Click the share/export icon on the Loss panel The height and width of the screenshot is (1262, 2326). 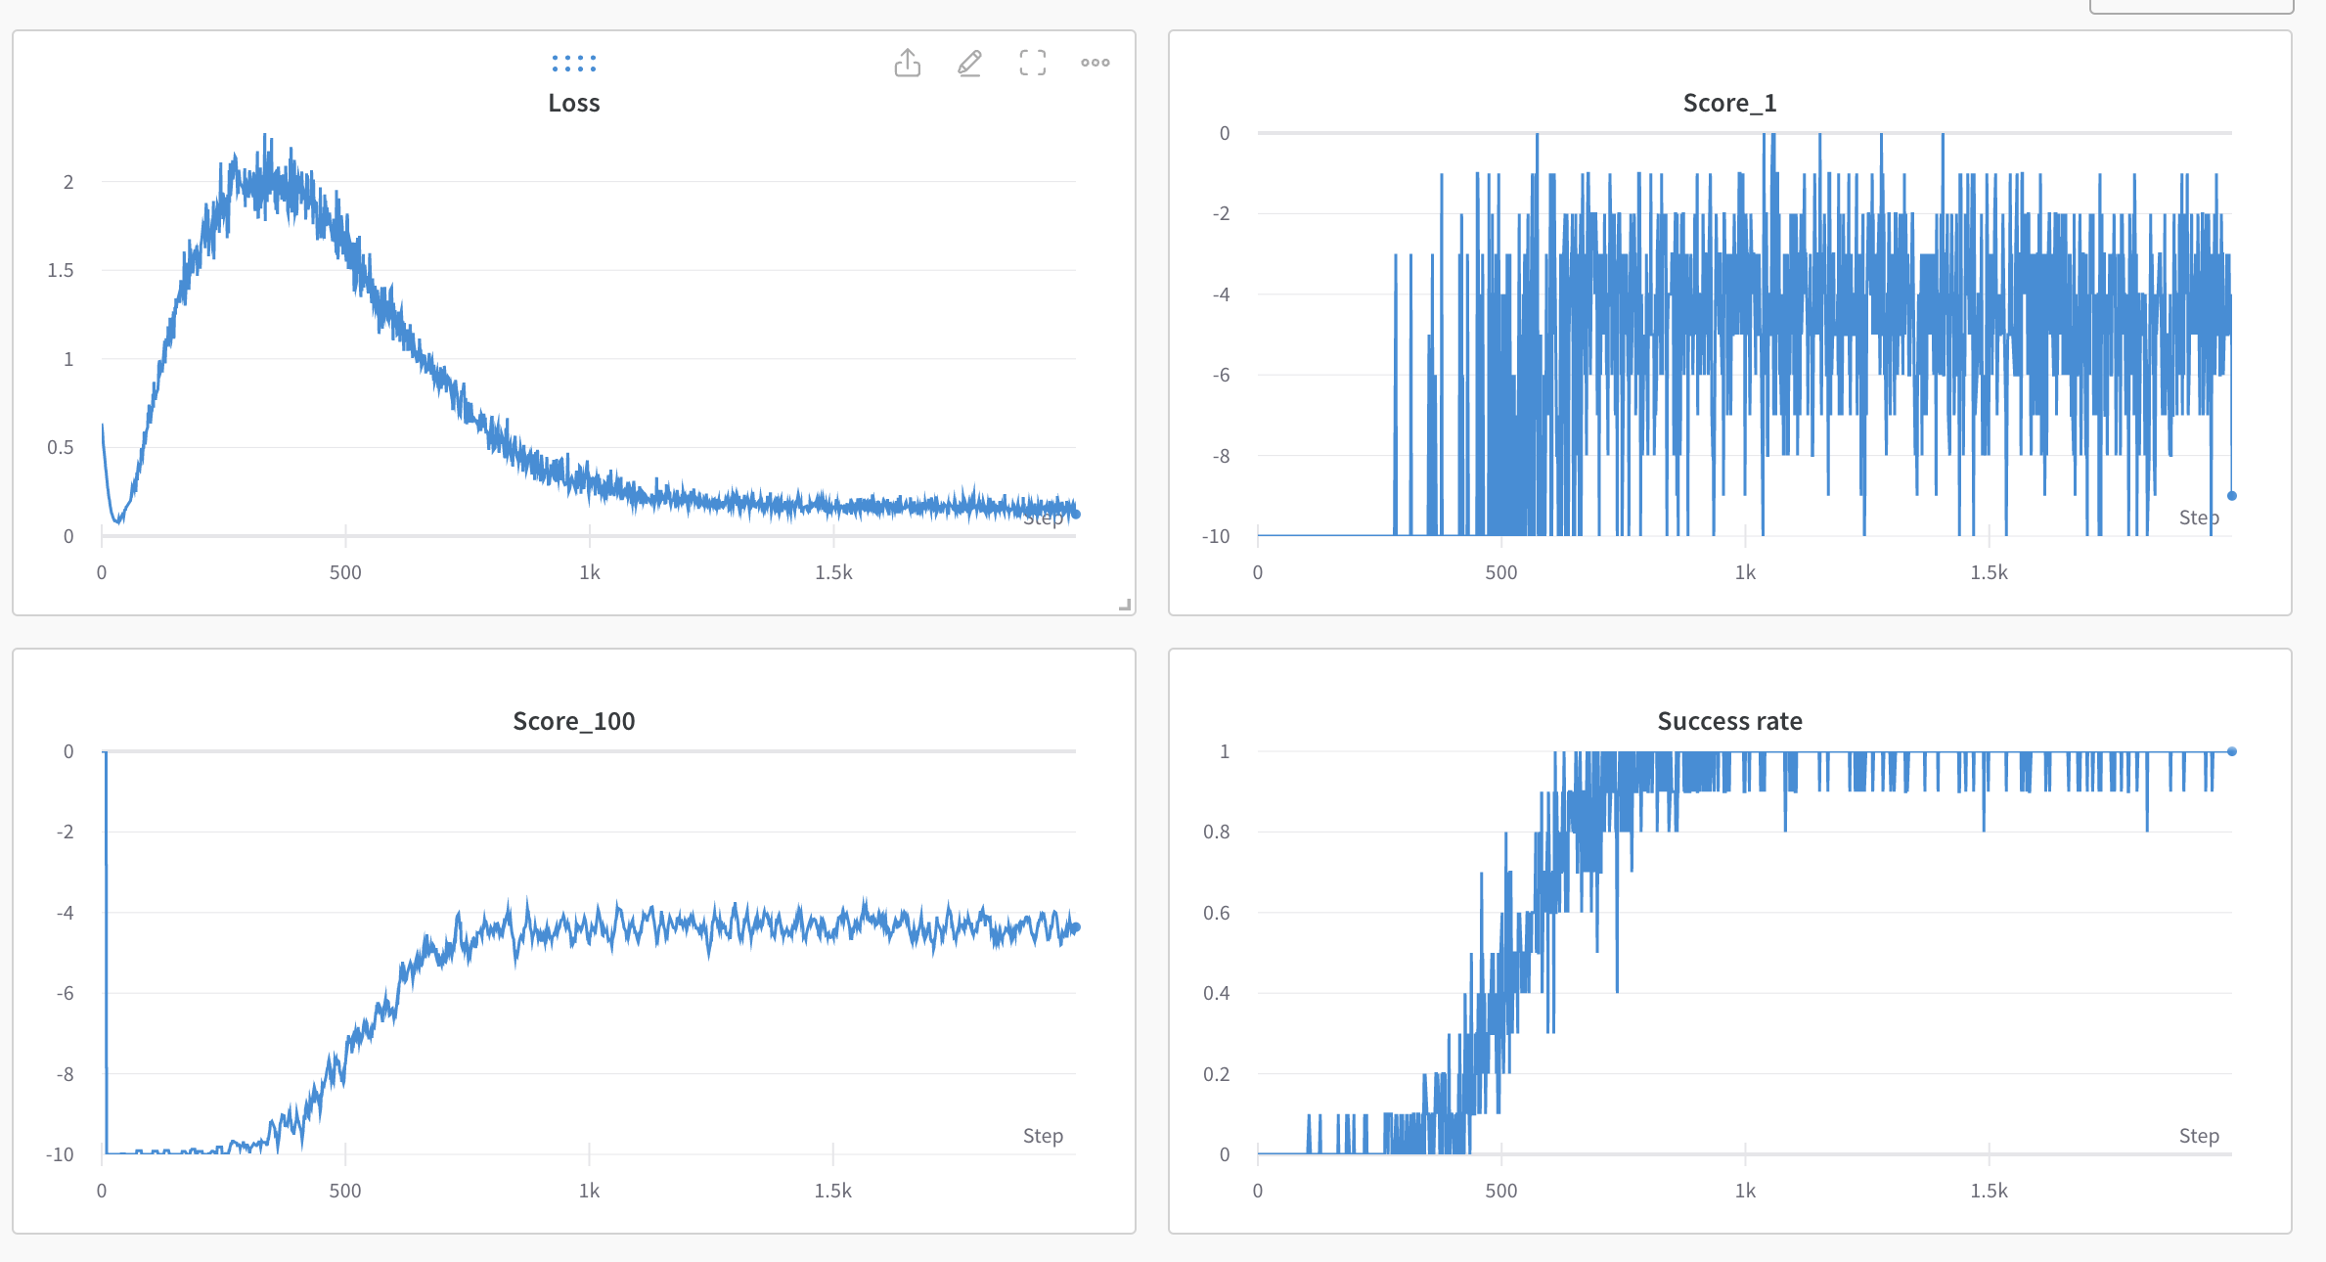pos(908,63)
